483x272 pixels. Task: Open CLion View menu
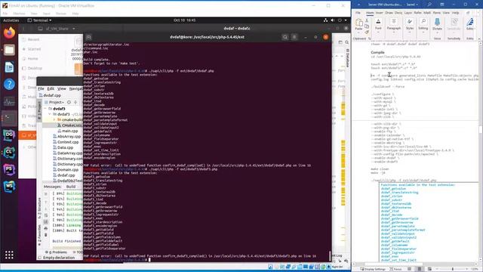(x=62, y=88)
